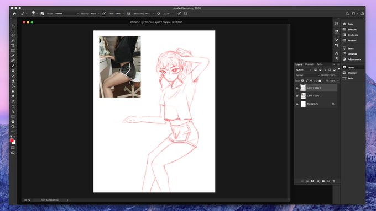Toggle pressure for opacity

(104, 14)
